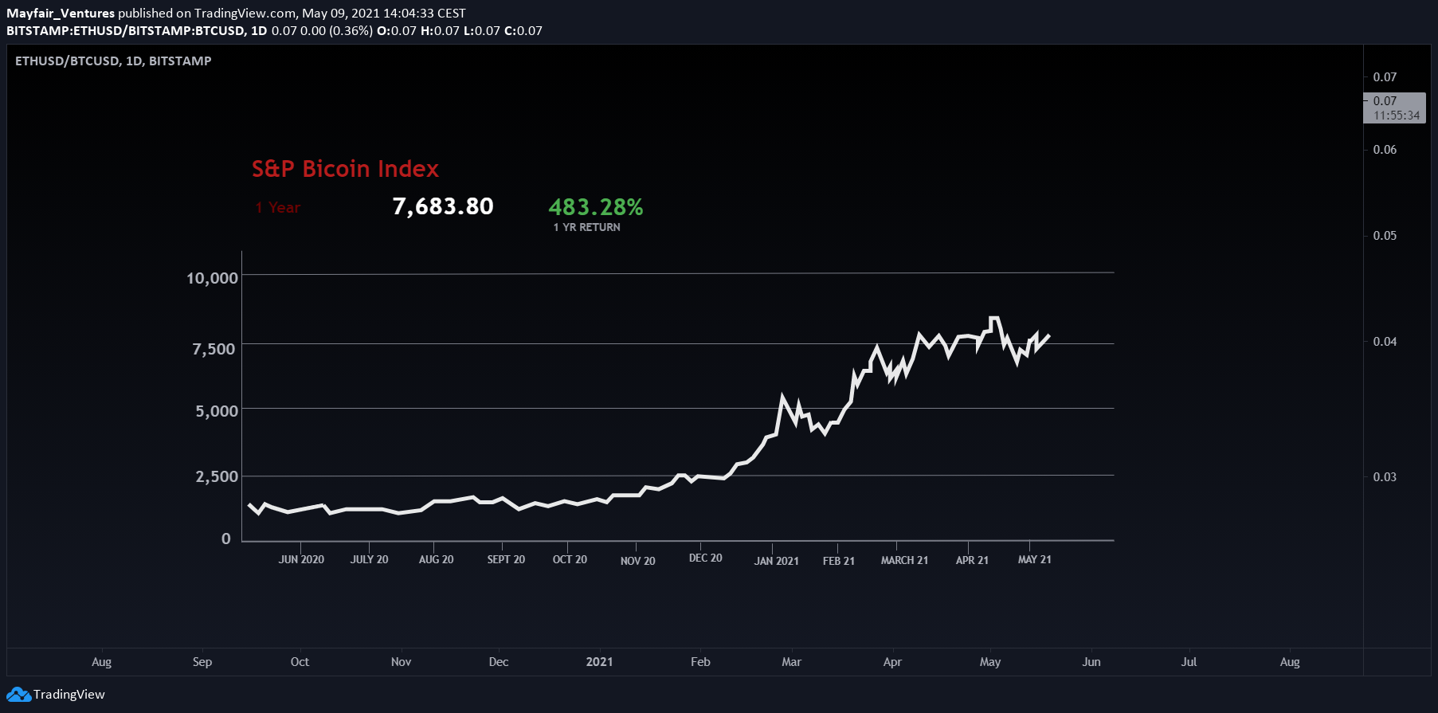Click the 0.06 price scale label

1385,150
